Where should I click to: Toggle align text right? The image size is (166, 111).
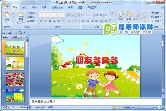92,21
